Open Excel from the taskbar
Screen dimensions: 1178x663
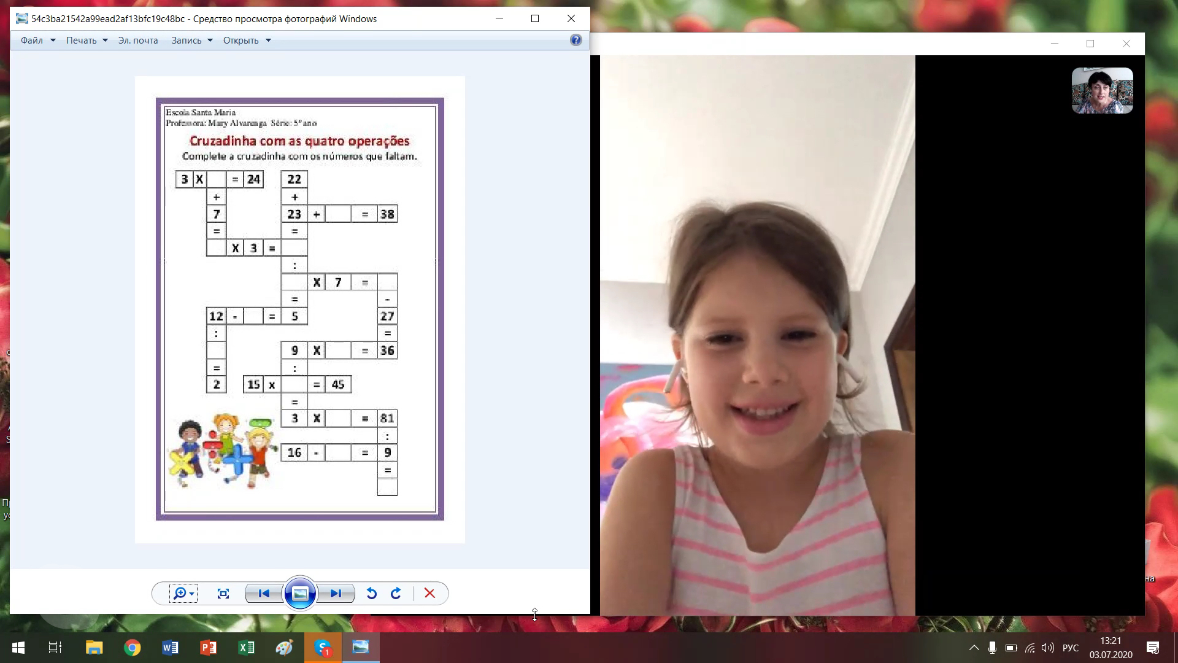[x=247, y=648]
